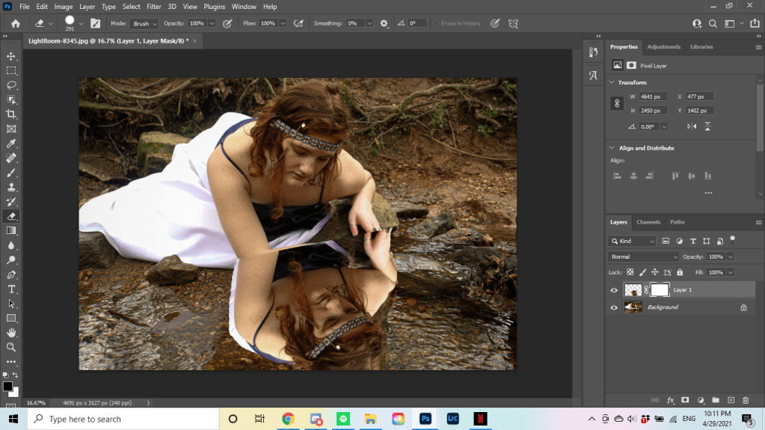Switch to the Adjustments panel tab
Screen dimensions: 765x430
(x=663, y=46)
